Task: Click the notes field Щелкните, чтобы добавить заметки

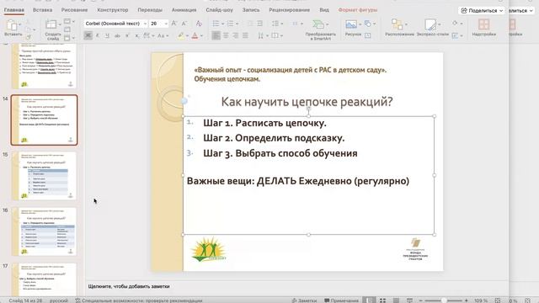Action: click(x=129, y=286)
